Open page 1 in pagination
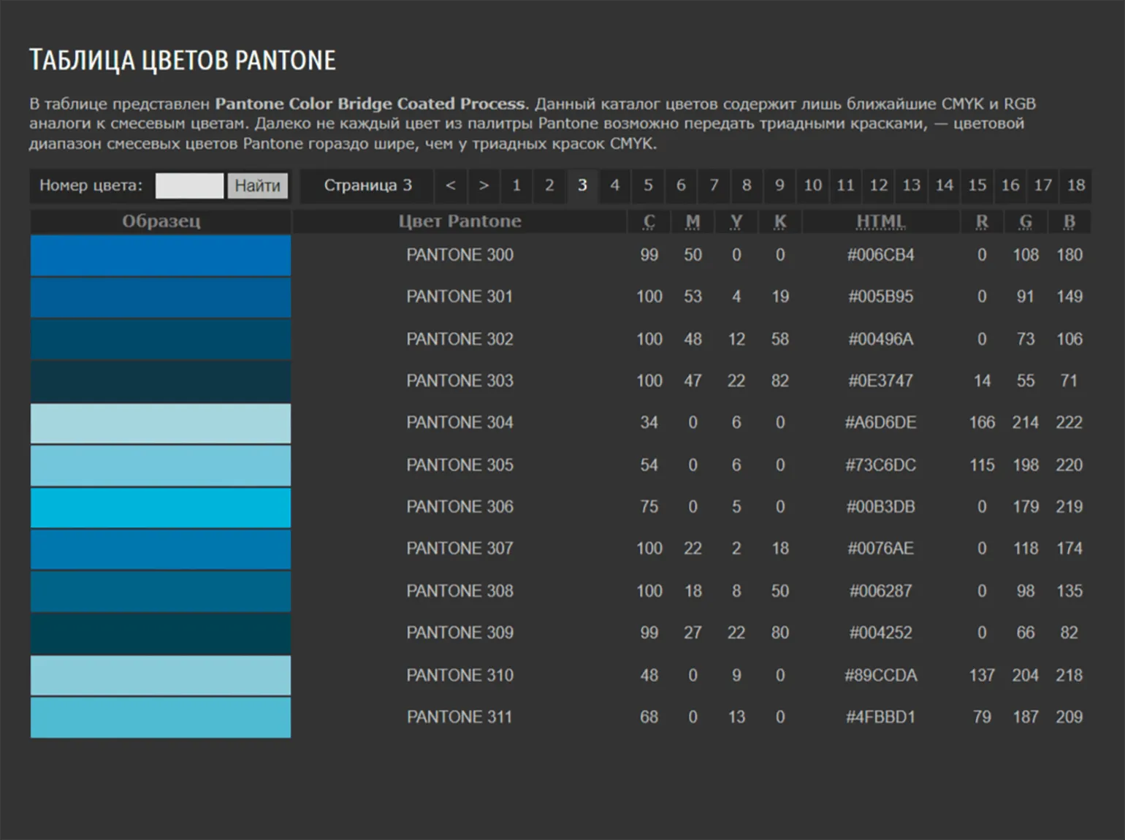The width and height of the screenshot is (1125, 840). pos(516,186)
